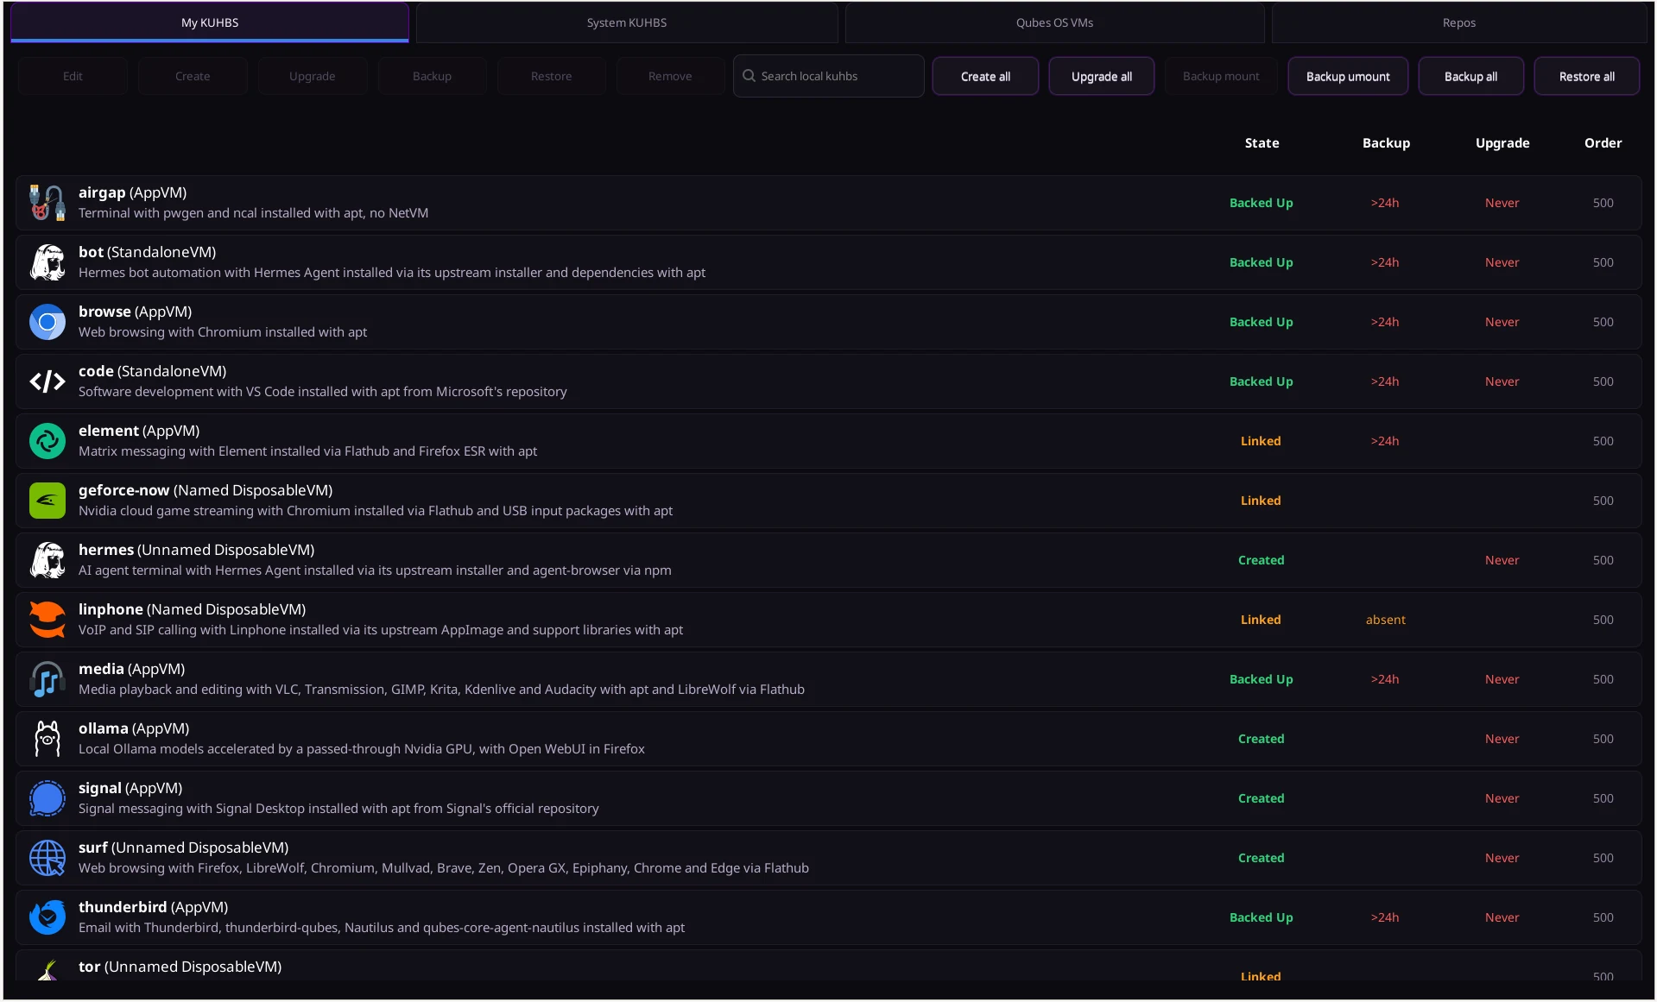Click the Restore toolbar button
The image size is (1657, 1002).
coord(551,76)
